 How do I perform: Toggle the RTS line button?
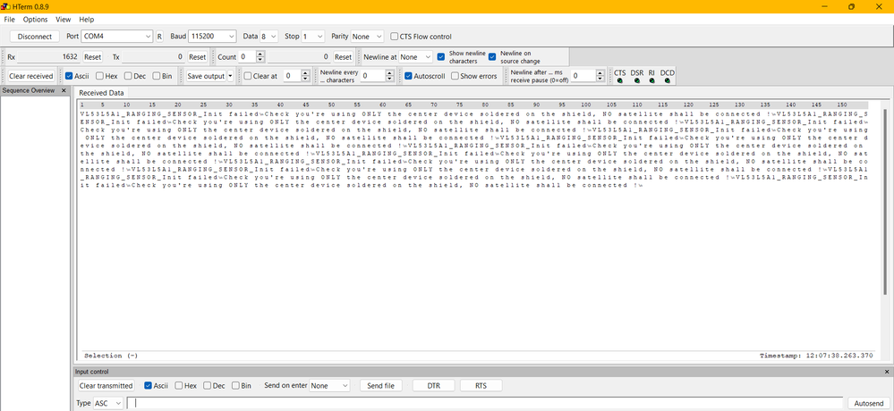pos(481,385)
